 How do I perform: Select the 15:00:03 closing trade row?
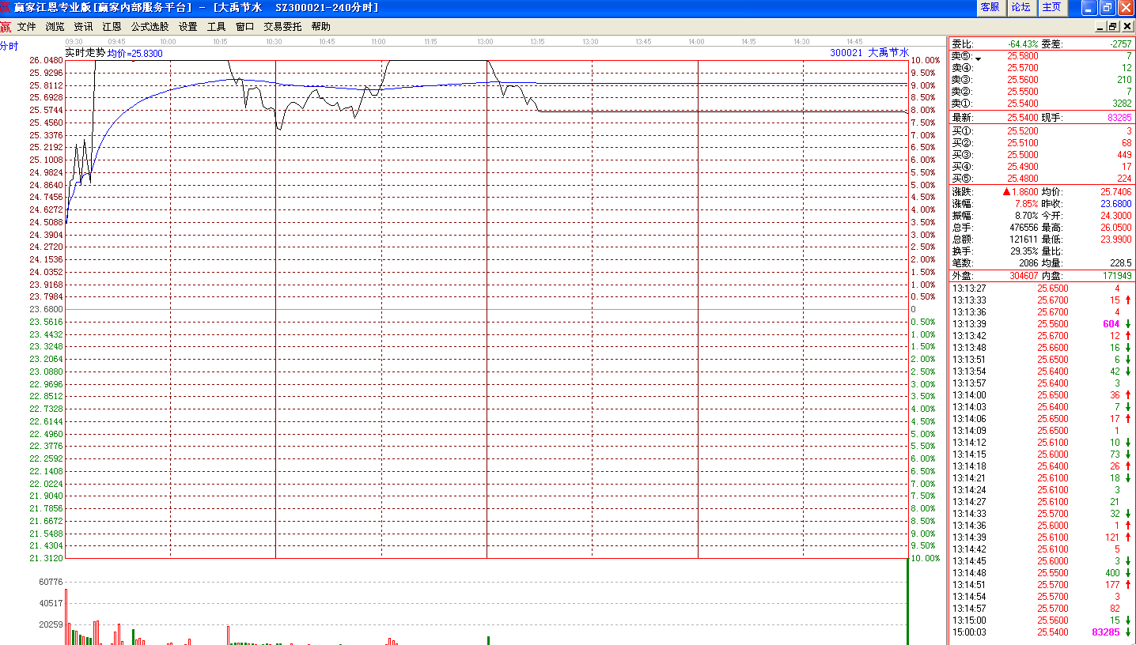[1042, 632]
